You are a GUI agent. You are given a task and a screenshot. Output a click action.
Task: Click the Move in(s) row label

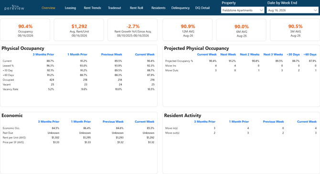click(x=171, y=128)
